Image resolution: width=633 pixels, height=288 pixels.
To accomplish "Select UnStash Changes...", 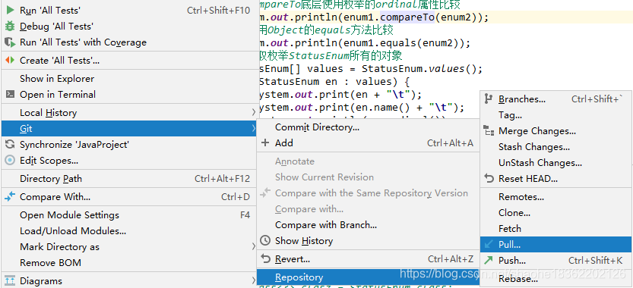I will [x=556, y=163].
